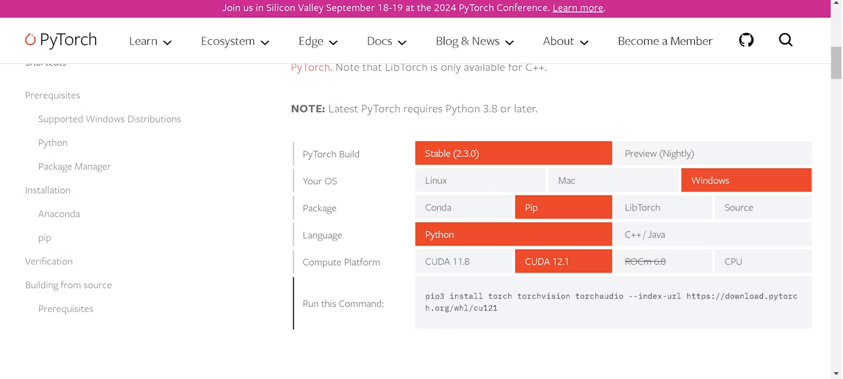
Task: Expand the About menu
Action: pyautogui.click(x=565, y=41)
